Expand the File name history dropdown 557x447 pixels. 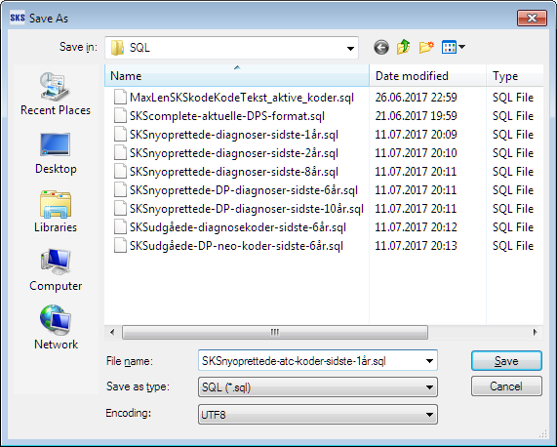click(x=429, y=361)
